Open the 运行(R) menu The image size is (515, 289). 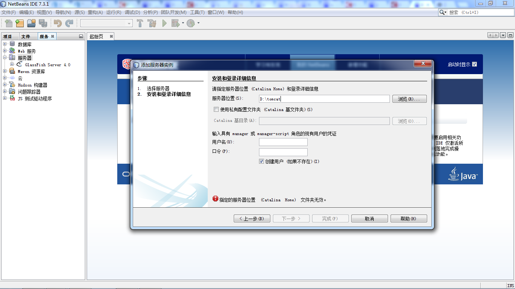tap(113, 12)
